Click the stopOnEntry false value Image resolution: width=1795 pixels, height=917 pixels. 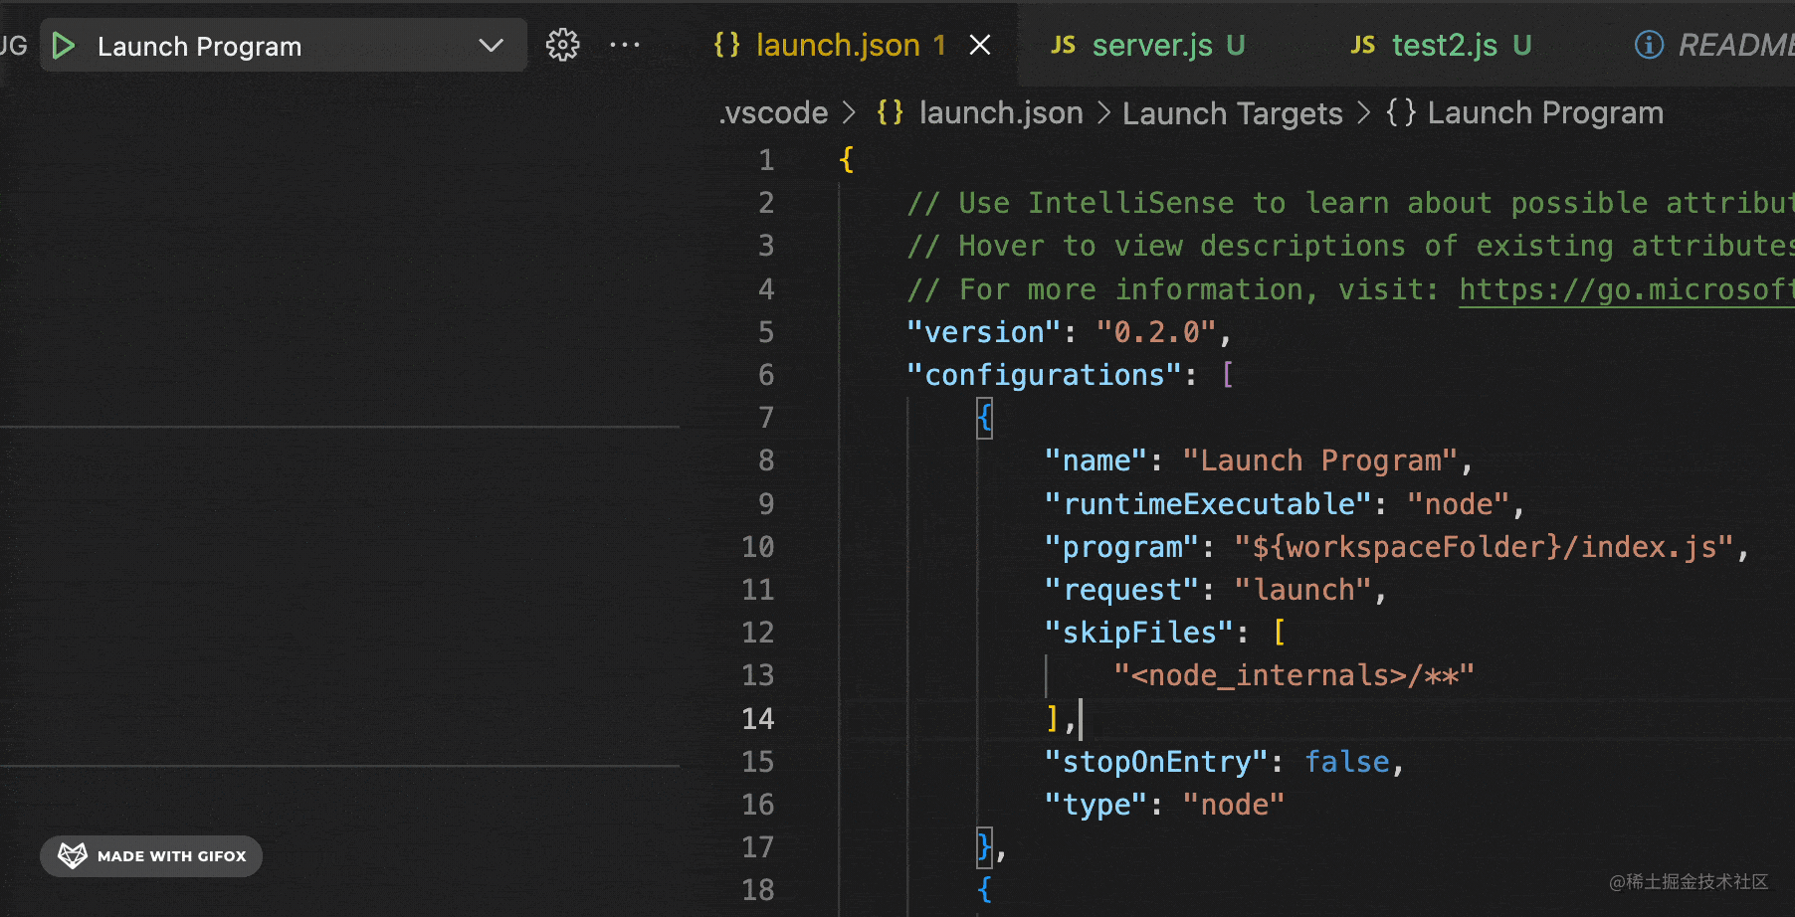point(1346,762)
